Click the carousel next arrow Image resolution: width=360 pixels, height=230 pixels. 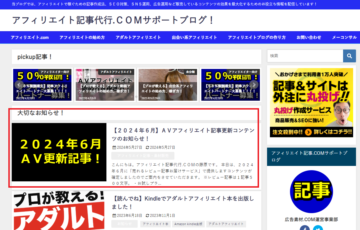tap(254, 85)
